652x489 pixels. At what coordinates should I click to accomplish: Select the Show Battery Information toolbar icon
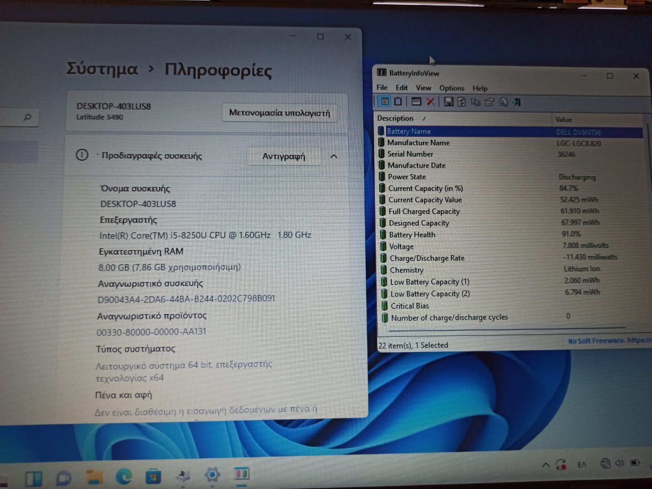(384, 101)
